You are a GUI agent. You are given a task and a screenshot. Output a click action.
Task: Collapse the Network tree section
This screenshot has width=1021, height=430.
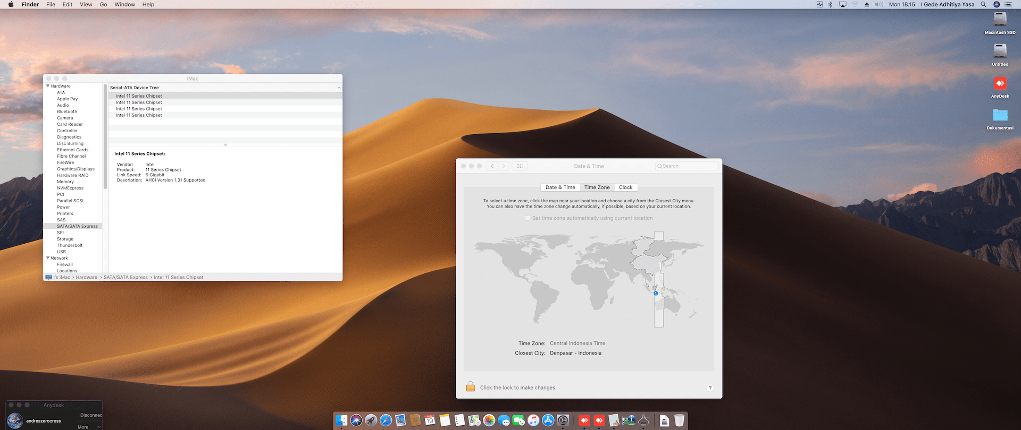coord(48,258)
